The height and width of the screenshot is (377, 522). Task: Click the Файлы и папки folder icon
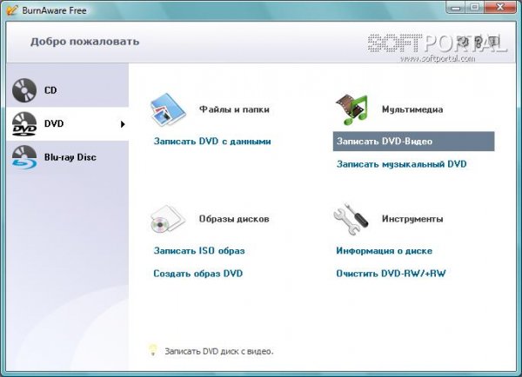pyautogui.click(x=168, y=109)
